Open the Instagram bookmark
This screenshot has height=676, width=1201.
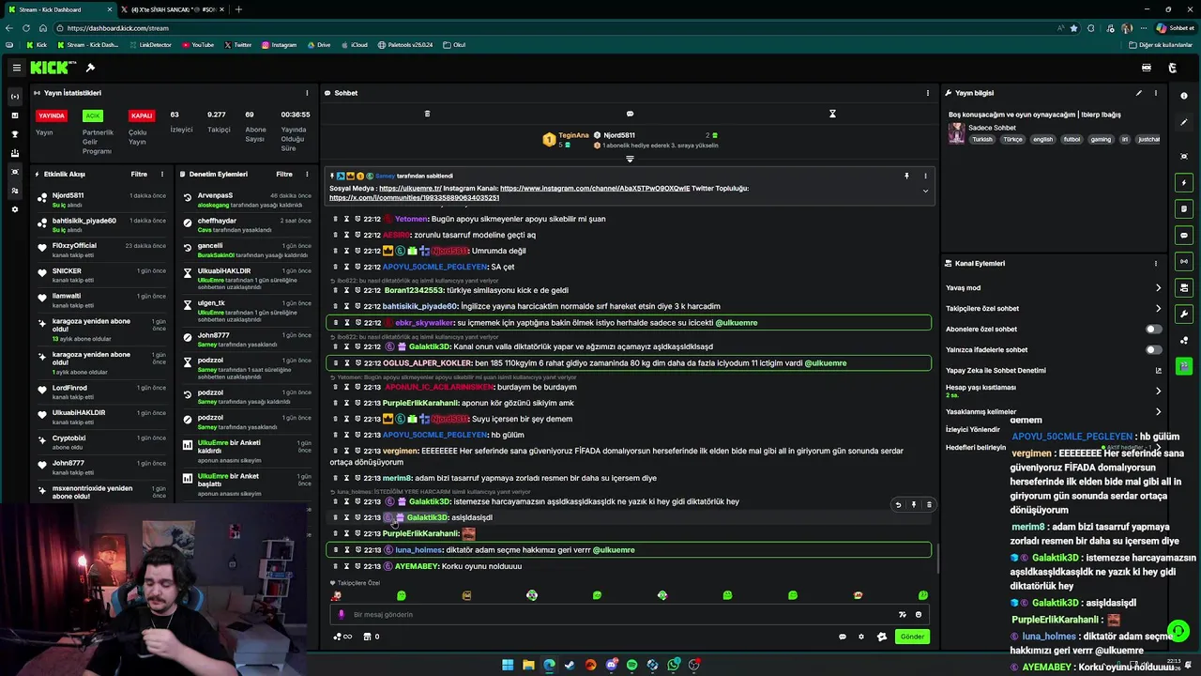[279, 45]
